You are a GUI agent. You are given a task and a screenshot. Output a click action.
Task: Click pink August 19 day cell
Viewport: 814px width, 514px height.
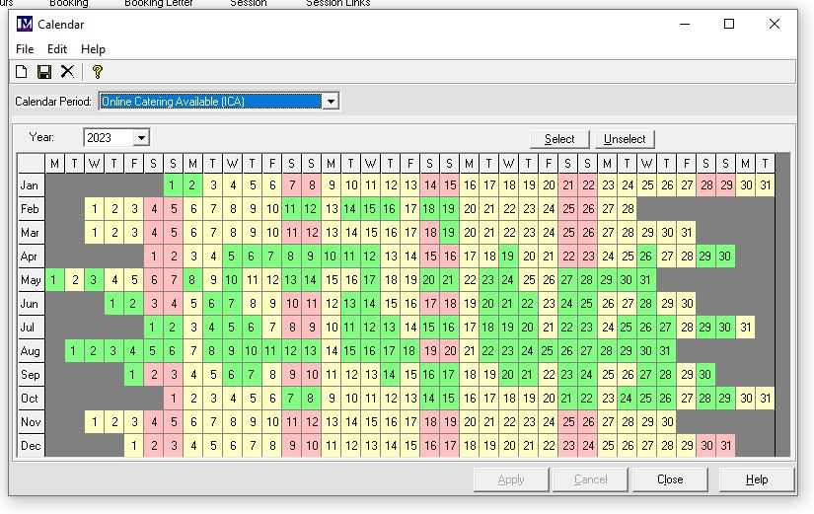point(429,351)
